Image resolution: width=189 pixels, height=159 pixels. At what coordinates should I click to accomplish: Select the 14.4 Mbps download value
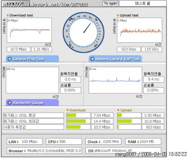(x=102, y=121)
